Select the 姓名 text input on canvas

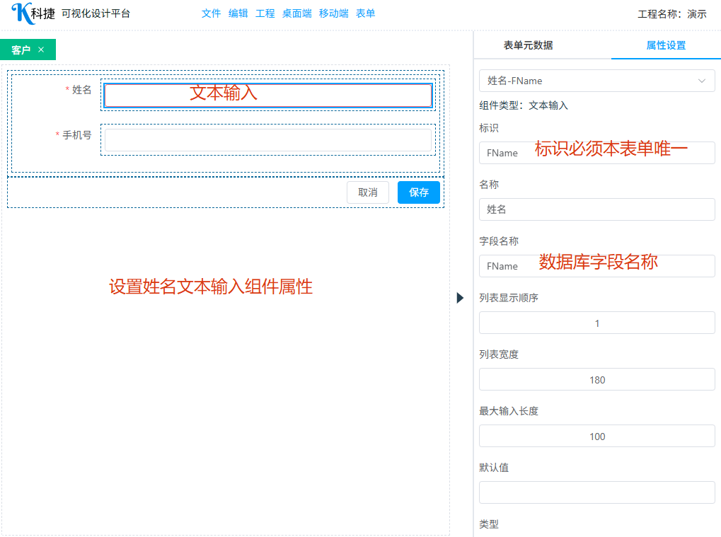pos(267,96)
